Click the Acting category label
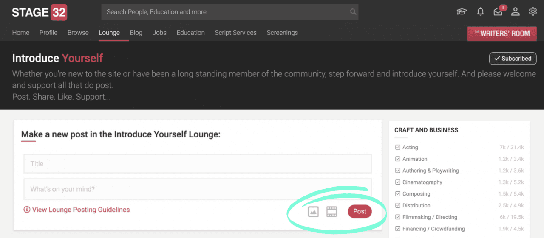544x238 pixels. pyautogui.click(x=410, y=147)
